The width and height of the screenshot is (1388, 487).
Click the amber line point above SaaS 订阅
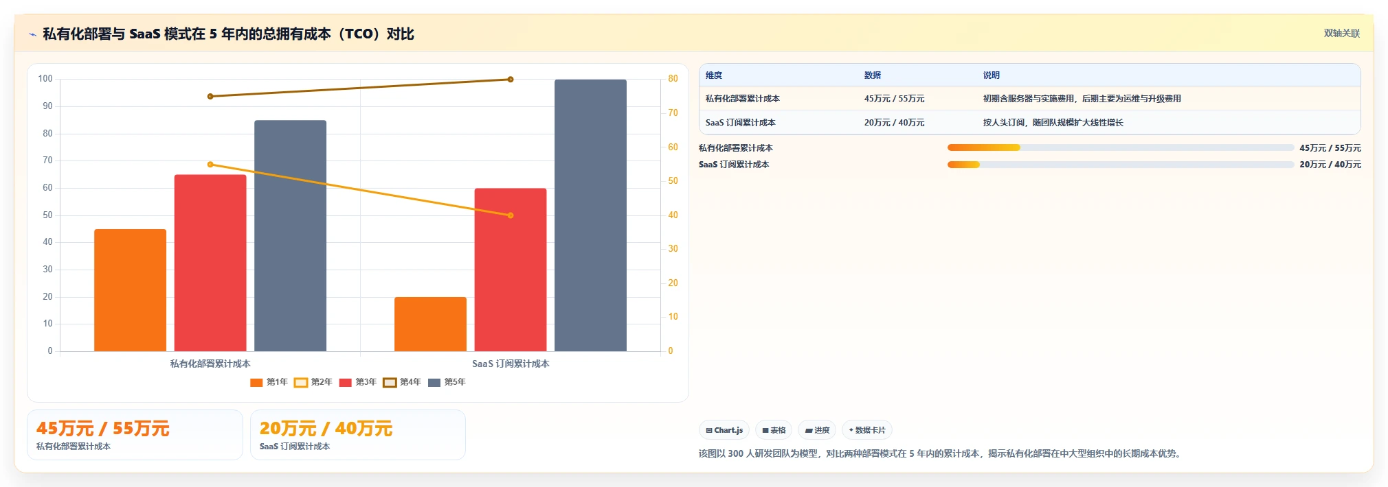(511, 215)
